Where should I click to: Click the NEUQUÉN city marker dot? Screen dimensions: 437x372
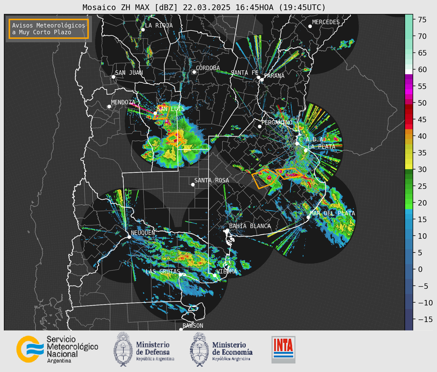coord(129,237)
